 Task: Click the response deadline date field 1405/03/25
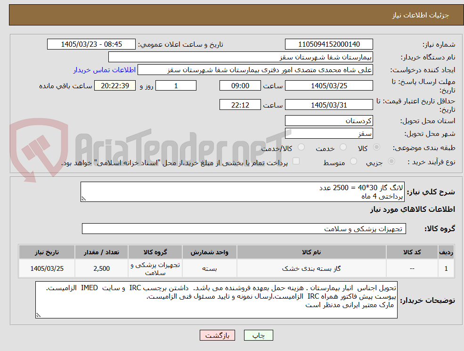coord(329,86)
